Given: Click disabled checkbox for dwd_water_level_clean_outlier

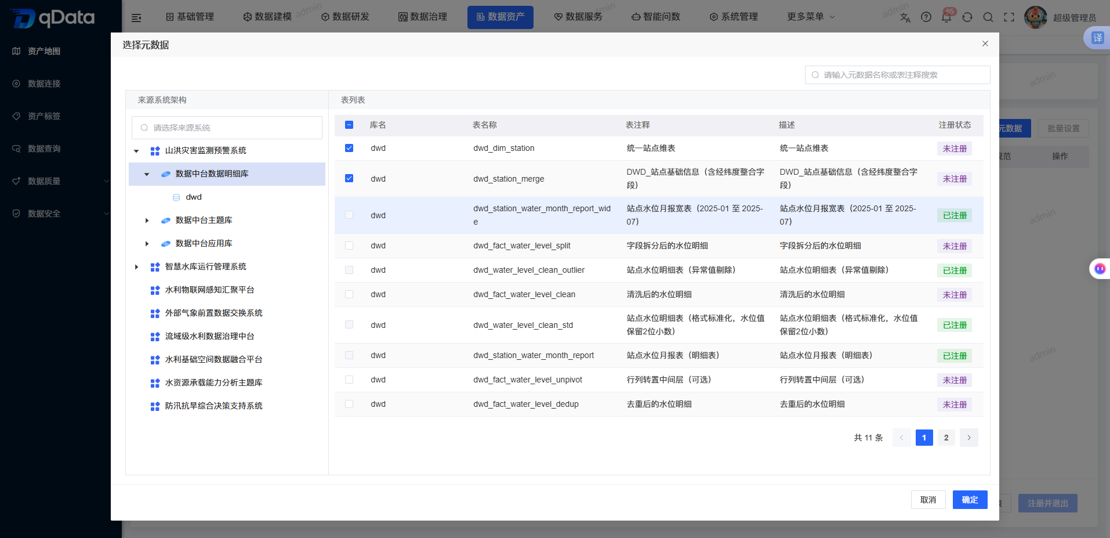Looking at the screenshot, I should [349, 270].
